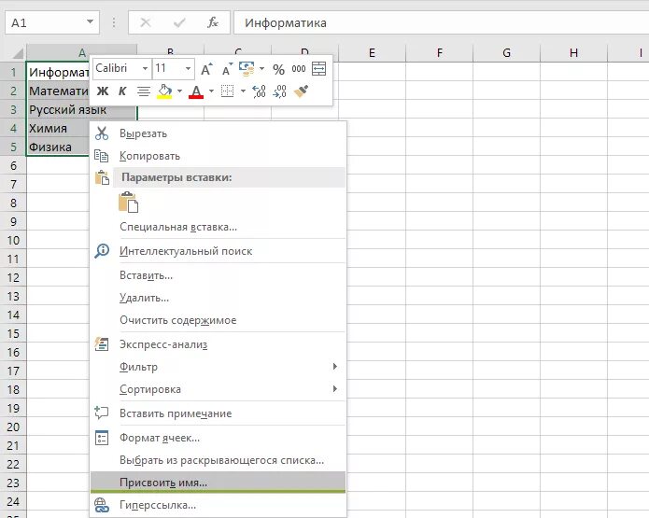Click the Select All corner triangle

18,53
